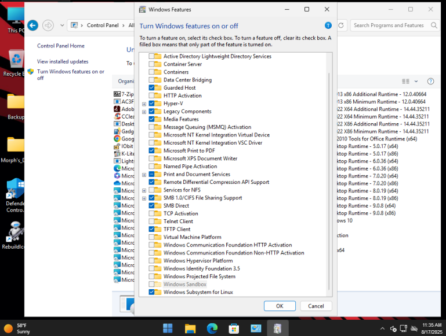Select the Google Chrome entry icon
The width and height of the screenshot is (446, 336).
tap(117, 139)
